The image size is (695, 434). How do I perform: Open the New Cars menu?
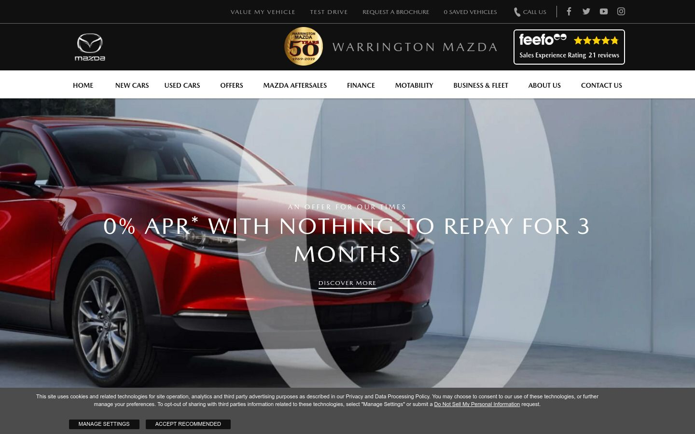[132, 85]
